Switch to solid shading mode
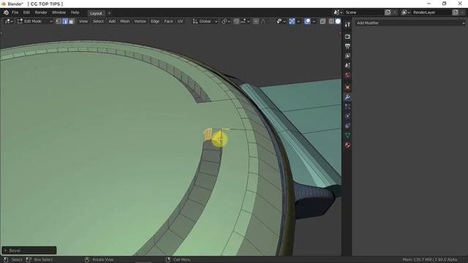Viewport: 468px width, 263px height. [x=338, y=21]
